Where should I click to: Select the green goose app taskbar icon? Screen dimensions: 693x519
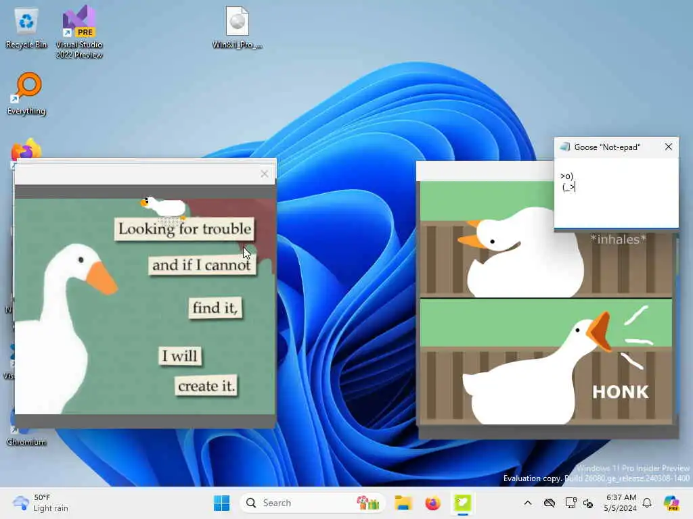click(x=462, y=503)
